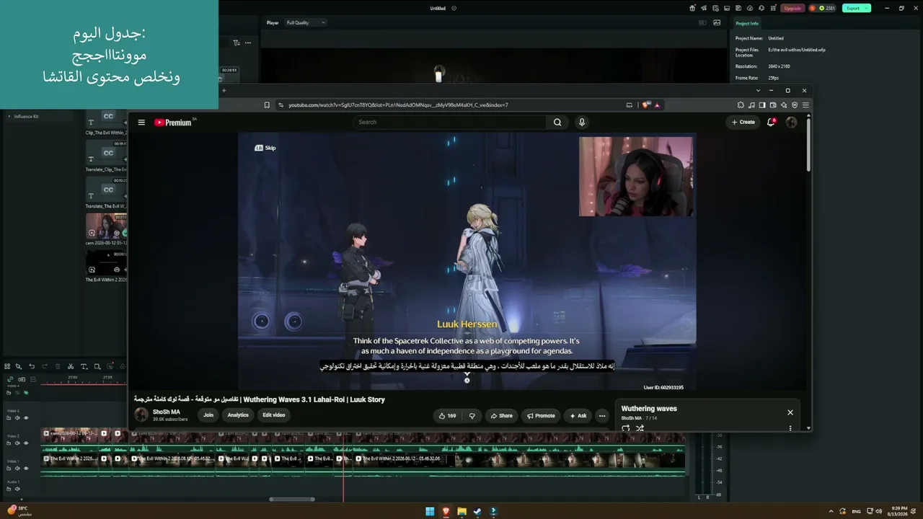Screen dimensions: 923x519
Task: Toggle playlist shuffle in Wuthering waves panel
Action: (640, 428)
